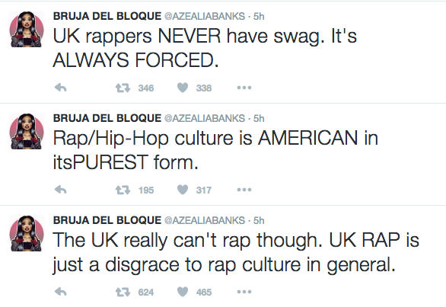Reply to the 'UK rappers NEVER have swag' tweet
446x307 pixels.
(61, 88)
